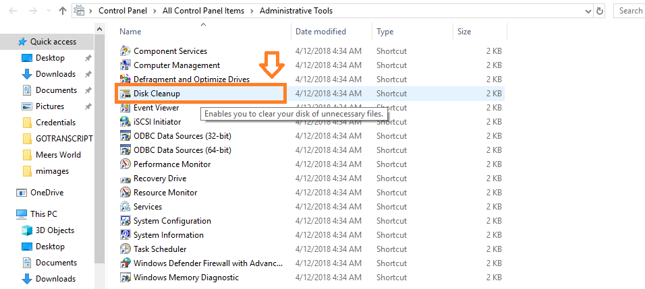Click the ODBC Data Sources (64-bit) icon

tap(125, 150)
